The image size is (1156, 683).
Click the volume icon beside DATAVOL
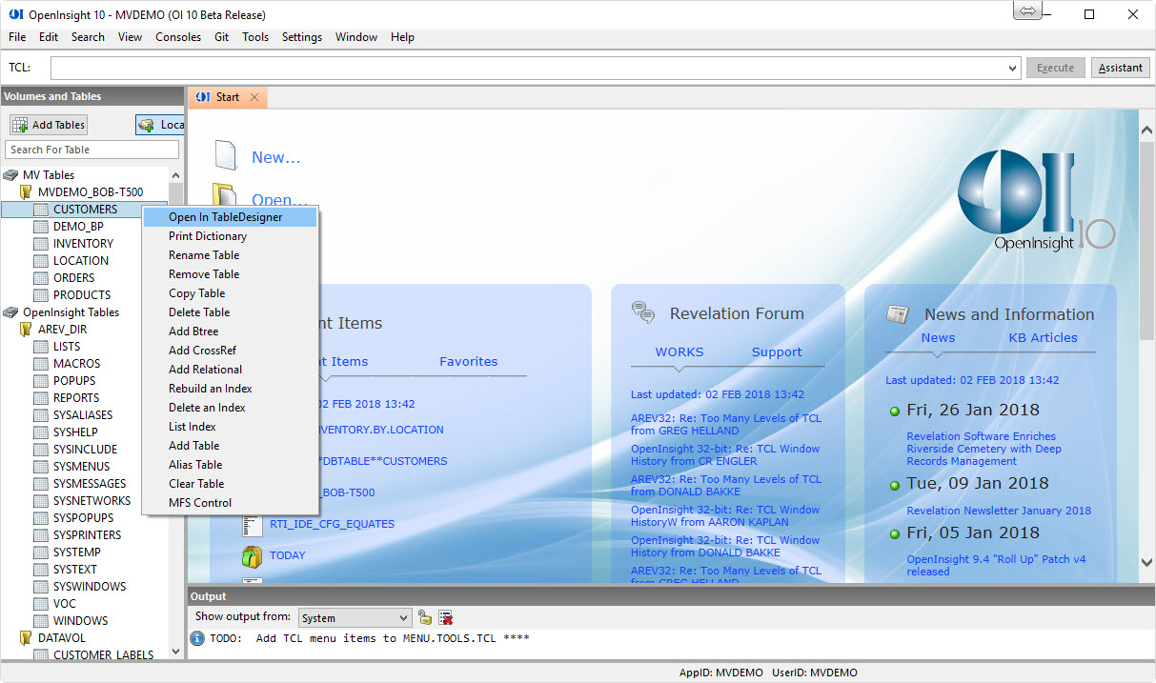click(x=27, y=638)
